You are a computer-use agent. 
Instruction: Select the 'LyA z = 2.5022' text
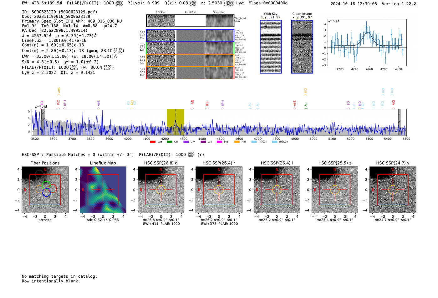pyautogui.click(x=39, y=73)
